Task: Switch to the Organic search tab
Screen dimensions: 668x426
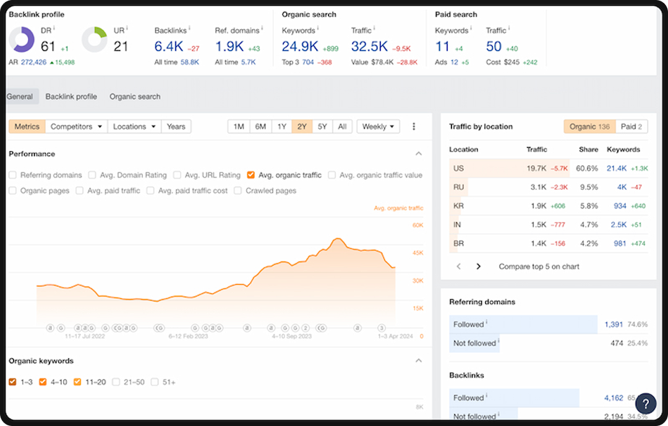Action: point(134,96)
